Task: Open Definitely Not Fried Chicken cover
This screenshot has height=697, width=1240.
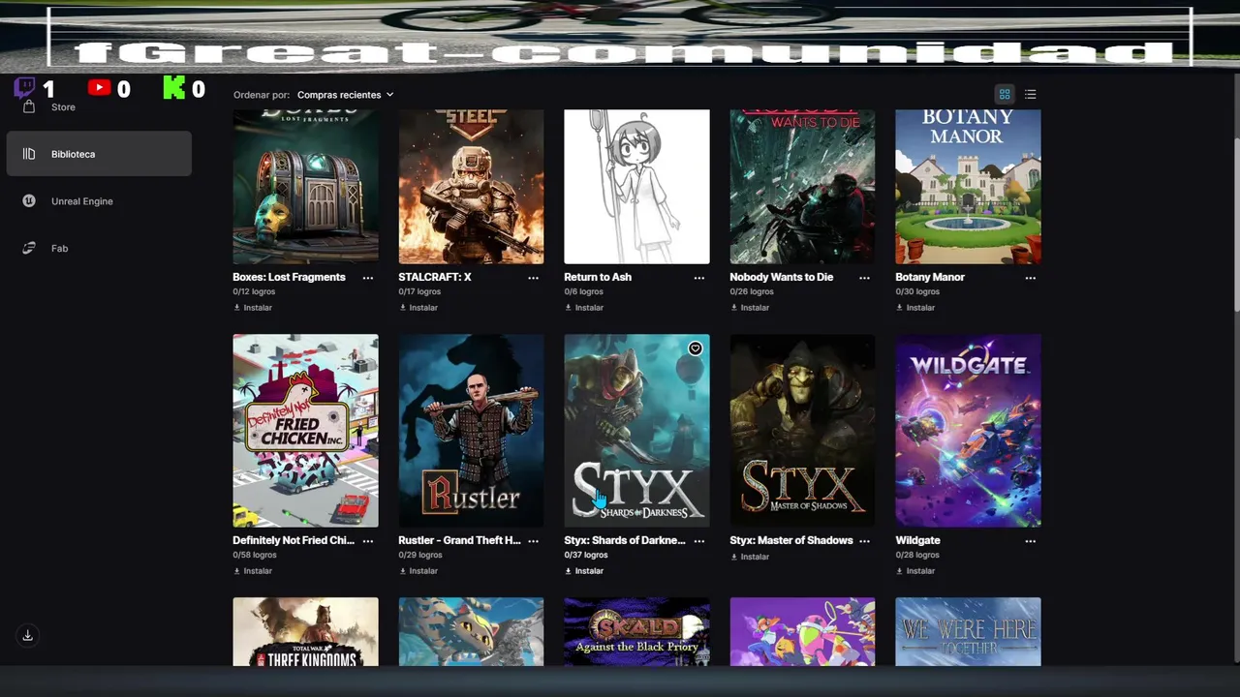Action: pos(305,431)
